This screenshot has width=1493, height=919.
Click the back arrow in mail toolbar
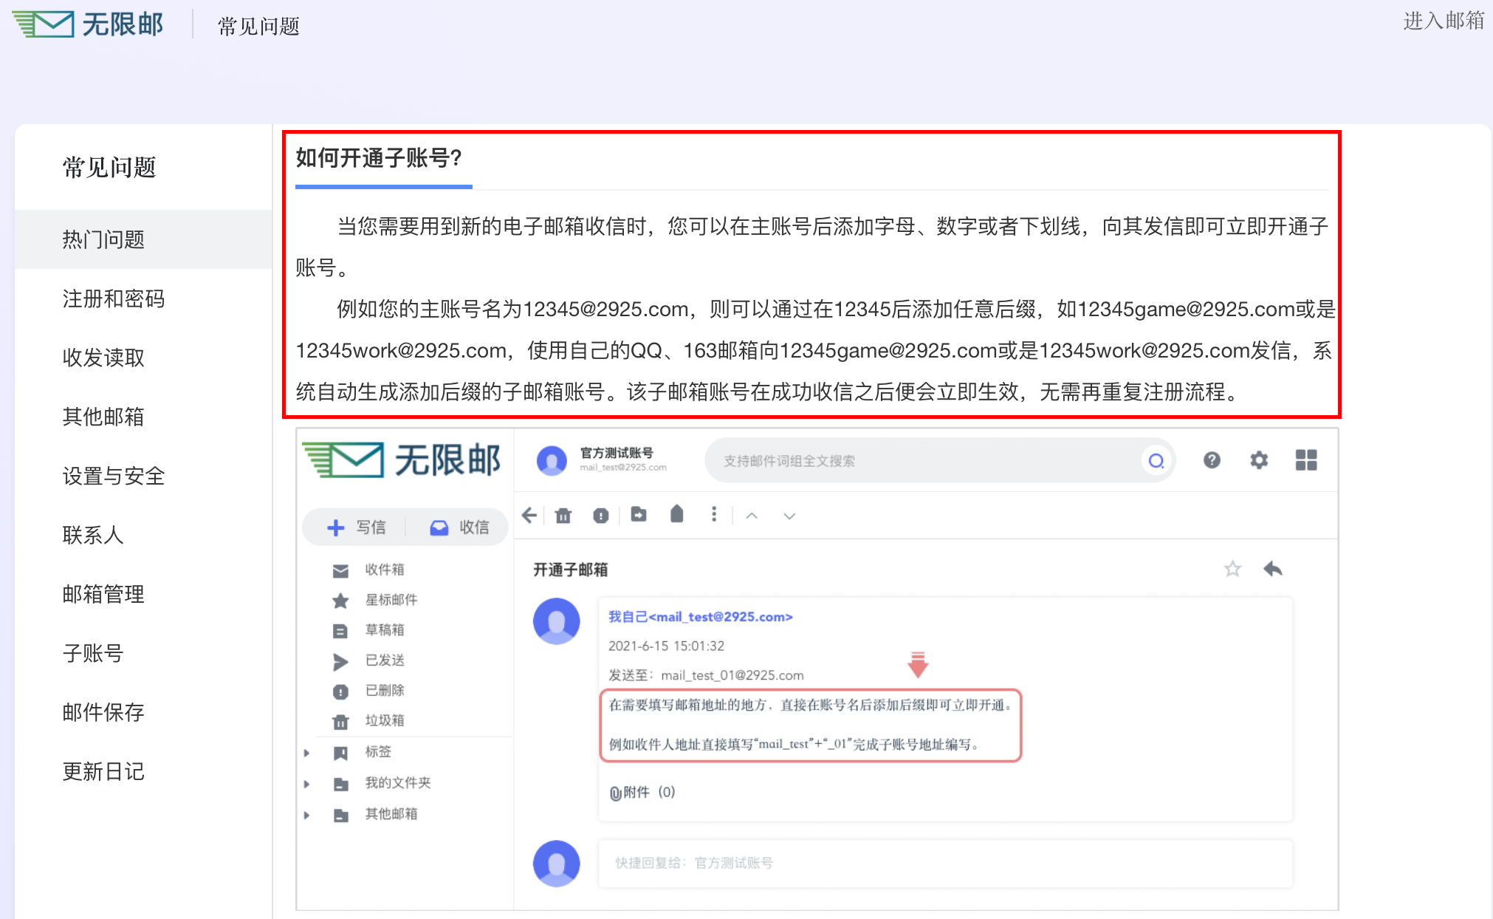click(x=529, y=516)
